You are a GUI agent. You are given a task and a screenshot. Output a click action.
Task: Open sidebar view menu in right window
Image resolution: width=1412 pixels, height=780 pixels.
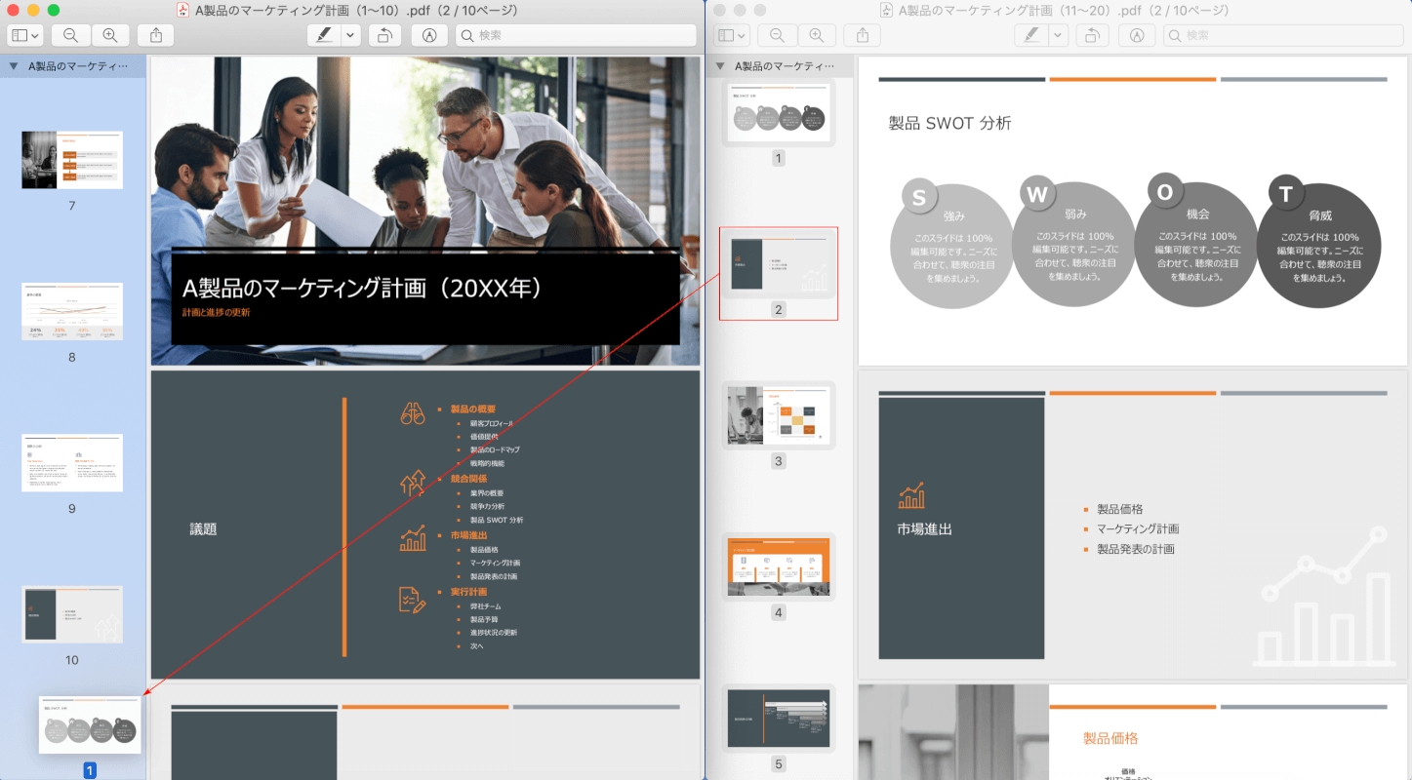(x=732, y=35)
